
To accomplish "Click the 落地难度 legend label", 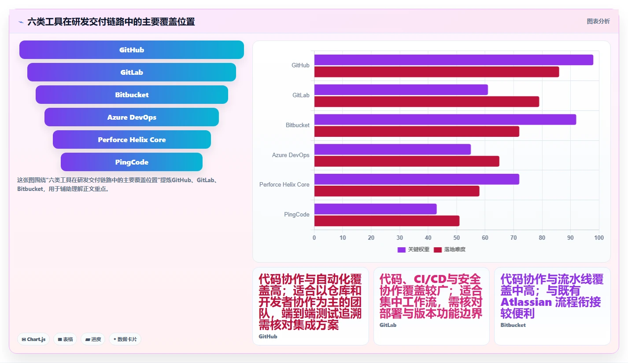I will coord(454,249).
